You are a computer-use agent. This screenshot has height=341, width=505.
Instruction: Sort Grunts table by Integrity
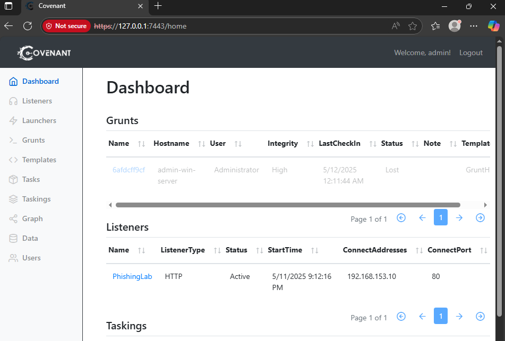tap(310, 144)
